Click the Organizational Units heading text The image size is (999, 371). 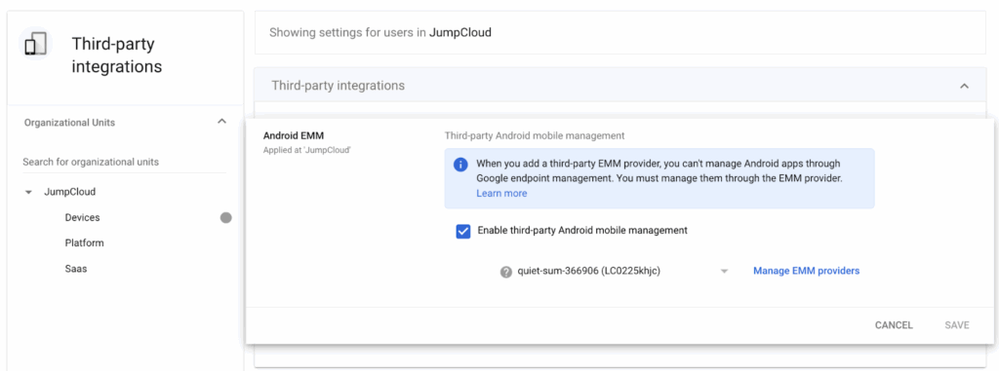pyautogui.click(x=69, y=122)
